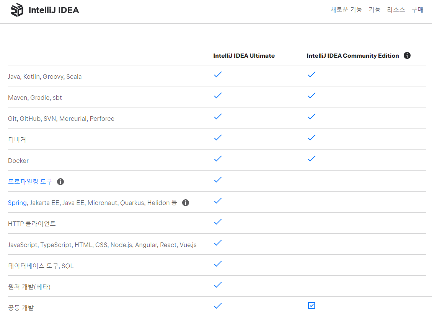Viewport: 432px width, 322px height.
Task: Open the 기능 navigation item
Action: (x=375, y=10)
